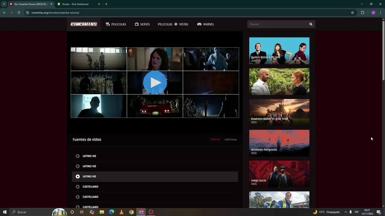Select the highlighted LATINO HD source
The width and height of the screenshot is (385, 216).
[x=155, y=176]
